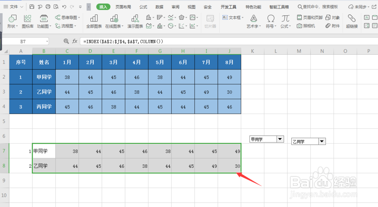Click the 文本框 text box button
This screenshot has width=378, height=207.
233,17
